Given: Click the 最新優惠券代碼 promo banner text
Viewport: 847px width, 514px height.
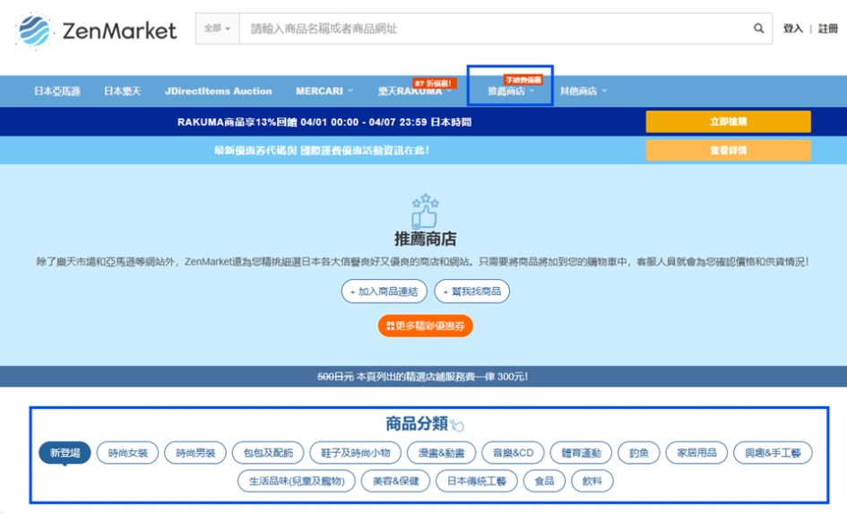Looking at the screenshot, I should 322,151.
